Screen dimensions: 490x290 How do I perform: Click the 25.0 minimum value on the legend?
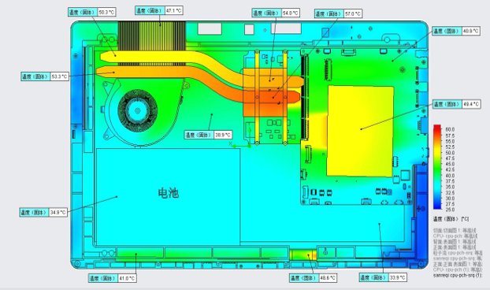click(450, 210)
